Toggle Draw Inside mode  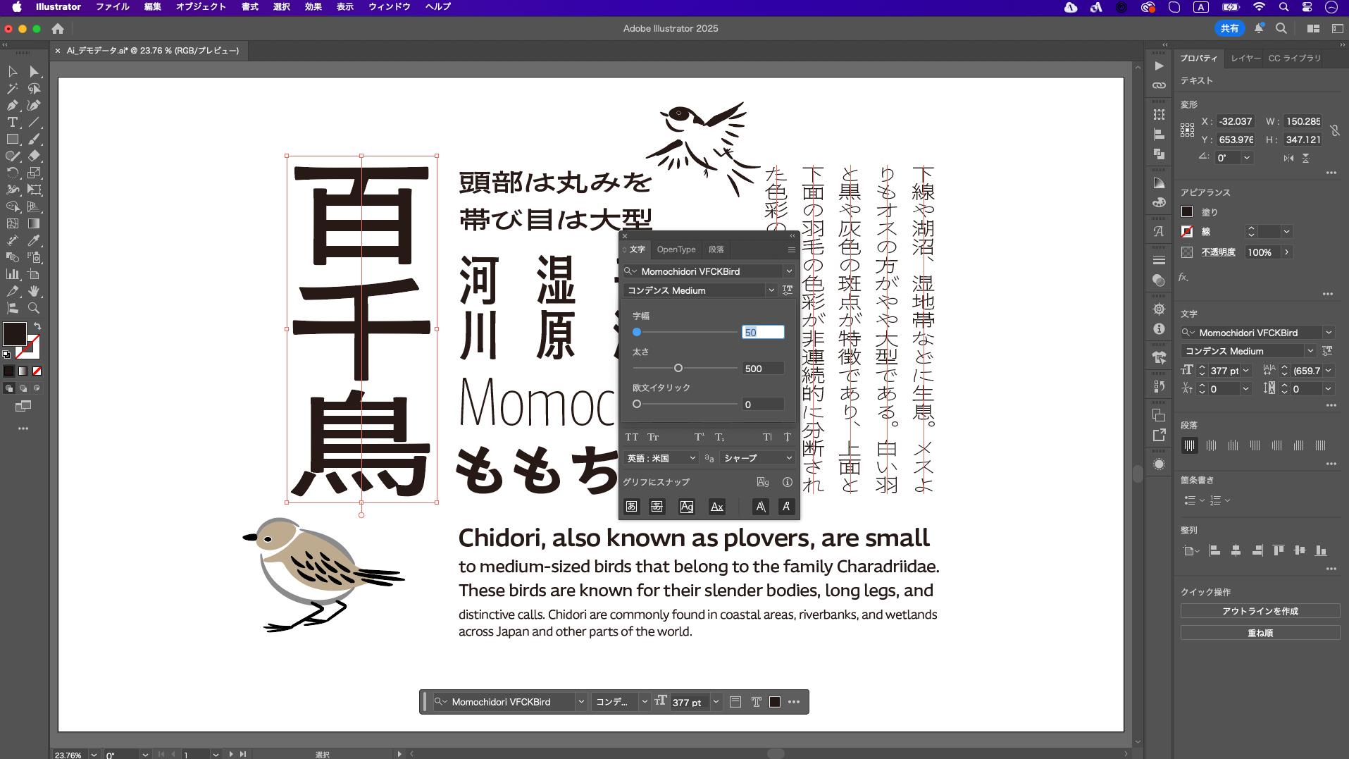point(37,388)
